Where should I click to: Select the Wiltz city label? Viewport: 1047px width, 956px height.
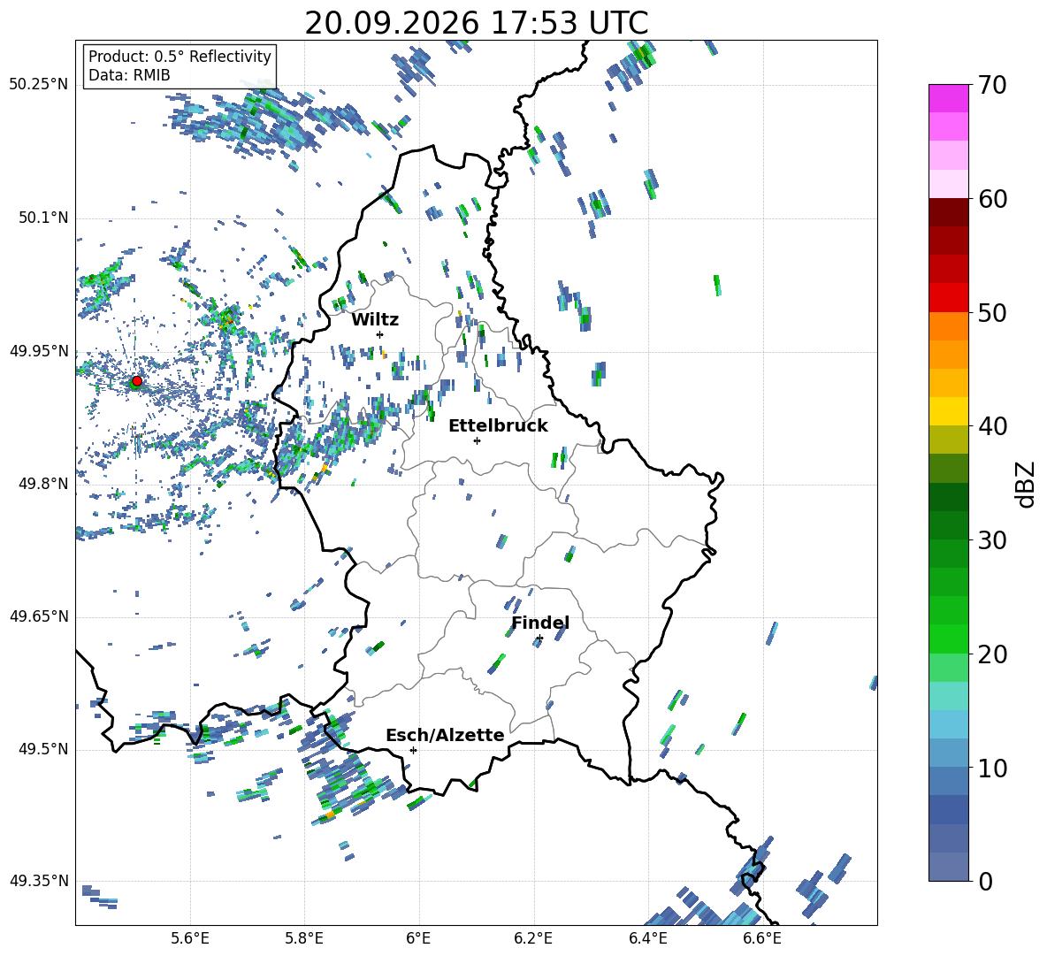pyautogui.click(x=375, y=320)
